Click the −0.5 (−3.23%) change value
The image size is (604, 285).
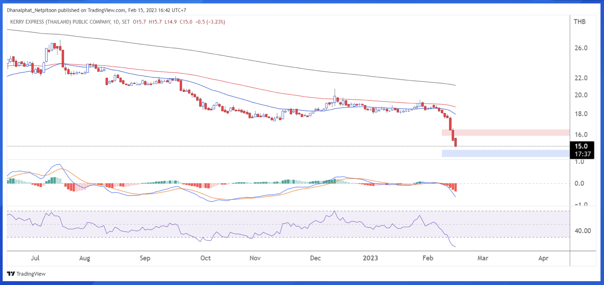pos(210,22)
